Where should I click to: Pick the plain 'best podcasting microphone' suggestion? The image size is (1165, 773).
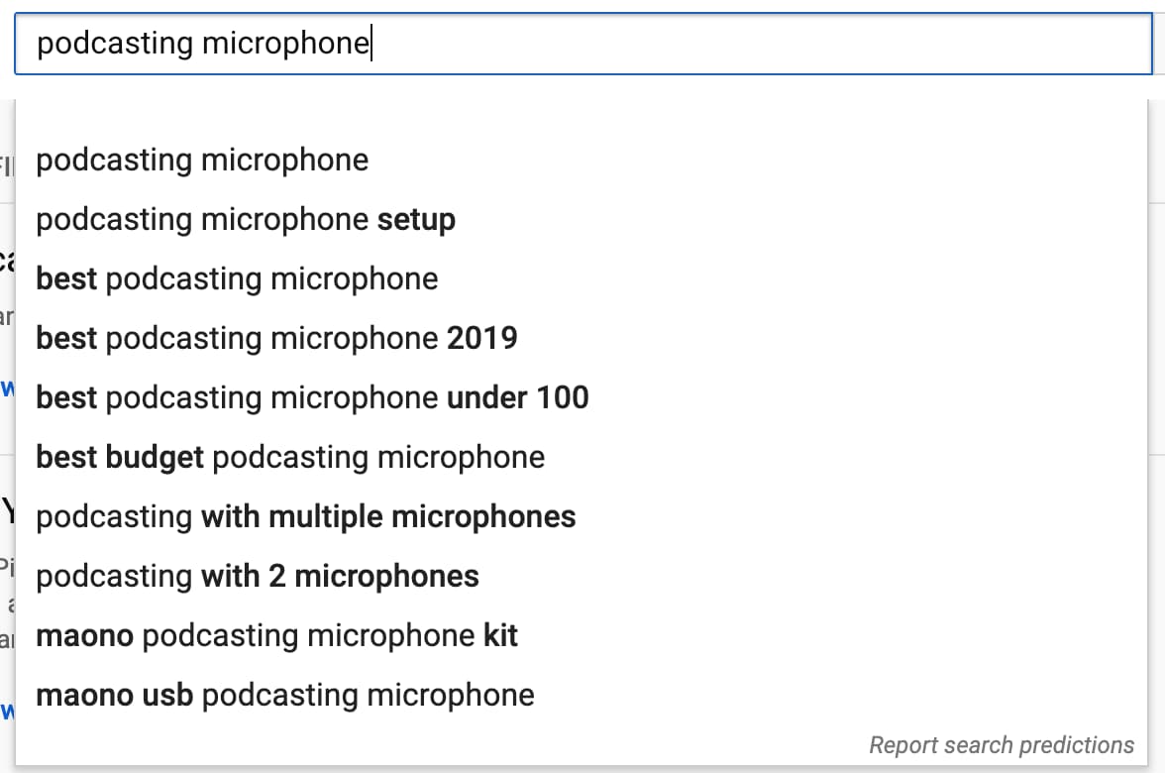[x=237, y=279]
